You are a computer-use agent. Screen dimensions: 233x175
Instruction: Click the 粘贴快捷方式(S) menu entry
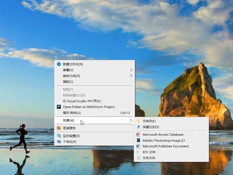[74, 95]
